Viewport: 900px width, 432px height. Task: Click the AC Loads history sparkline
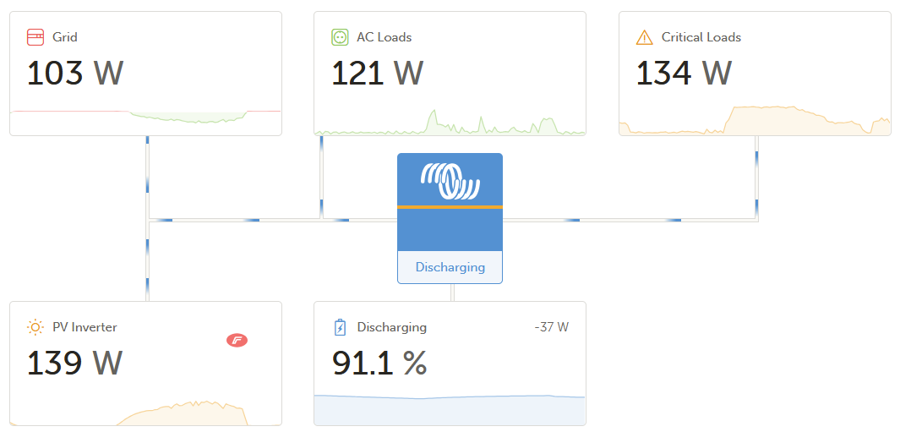click(x=450, y=122)
